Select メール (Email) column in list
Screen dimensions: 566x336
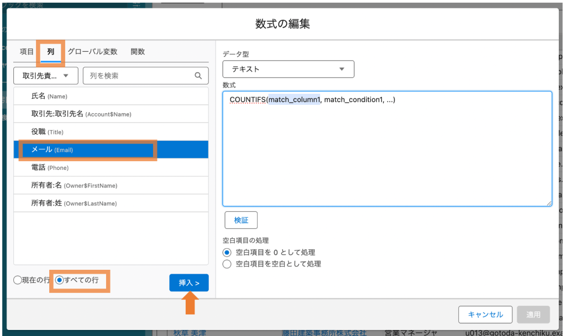[x=111, y=150]
